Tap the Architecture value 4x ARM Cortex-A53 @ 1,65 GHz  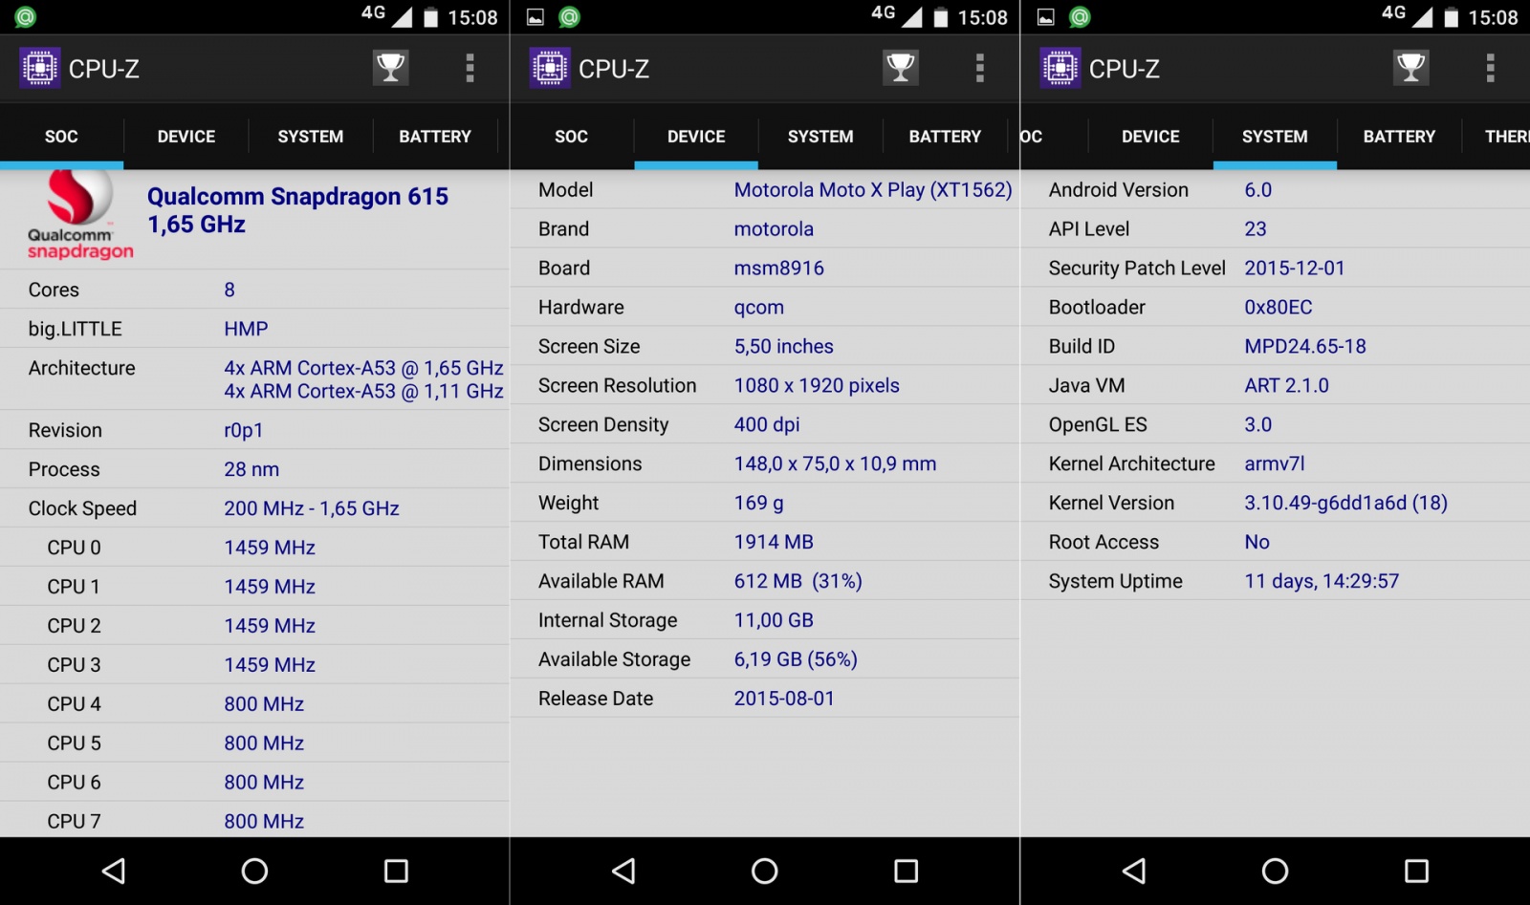pos(363,368)
